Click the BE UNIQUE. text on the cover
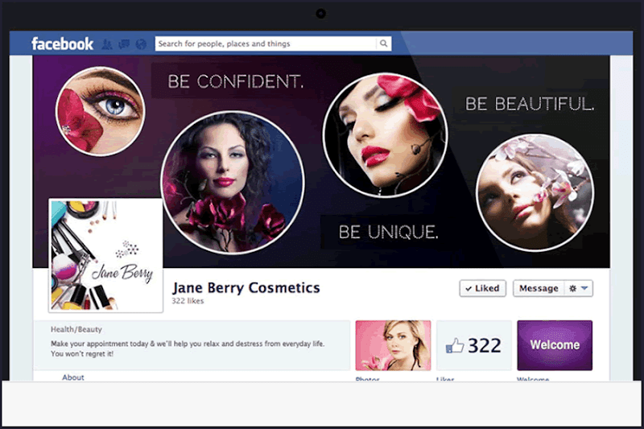Screen dimensions: 644x429 pyautogui.click(x=389, y=232)
